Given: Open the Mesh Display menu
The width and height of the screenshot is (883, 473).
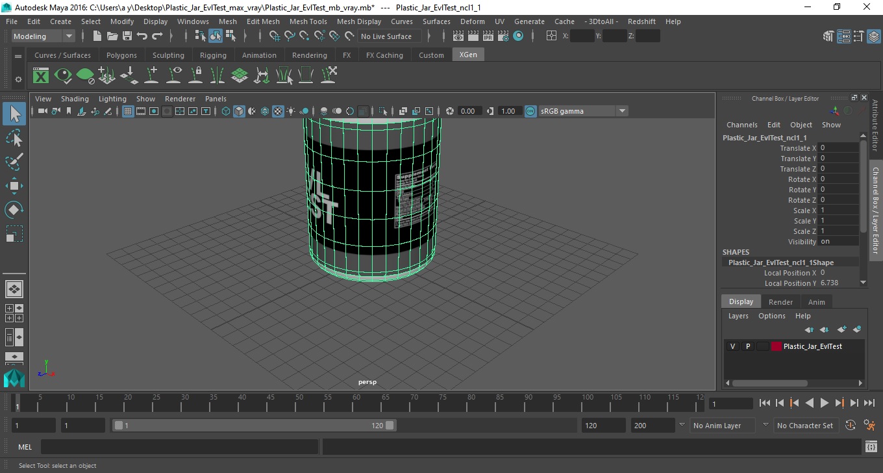Looking at the screenshot, I should [358, 21].
